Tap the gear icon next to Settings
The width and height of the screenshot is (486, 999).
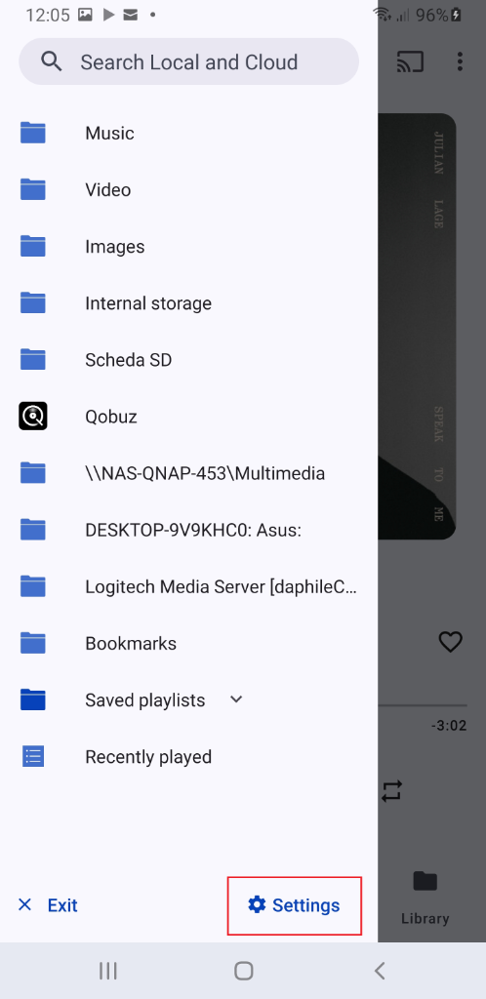click(x=257, y=904)
